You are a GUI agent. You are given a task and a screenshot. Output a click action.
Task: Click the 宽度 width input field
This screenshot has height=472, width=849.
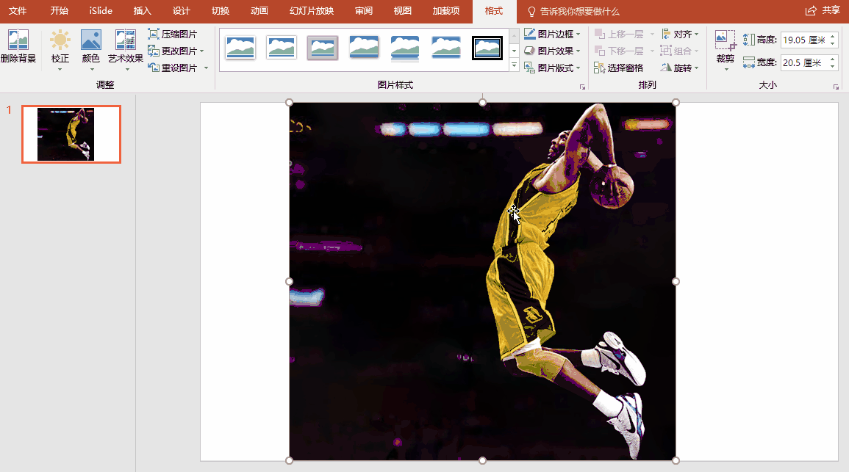(x=805, y=62)
